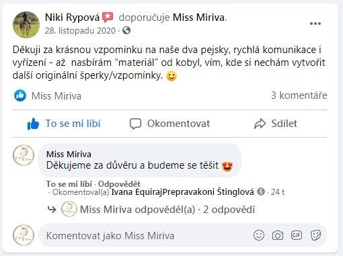Click the recommendation star badge icon
The width and height of the screenshot is (343, 256).
pyautogui.click(x=108, y=17)
